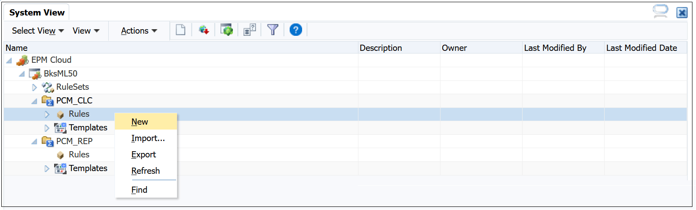Choose Find from the context menu

tap(146, 190)
